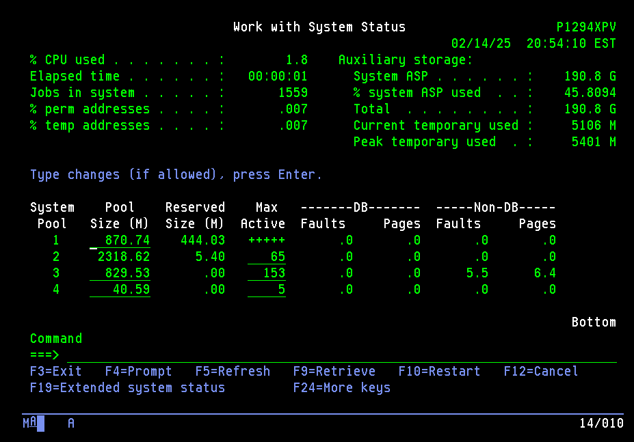Screen dimensions: 634x442
Task: Click the reserved size value 5.40
Action: (x=210, y=257)
